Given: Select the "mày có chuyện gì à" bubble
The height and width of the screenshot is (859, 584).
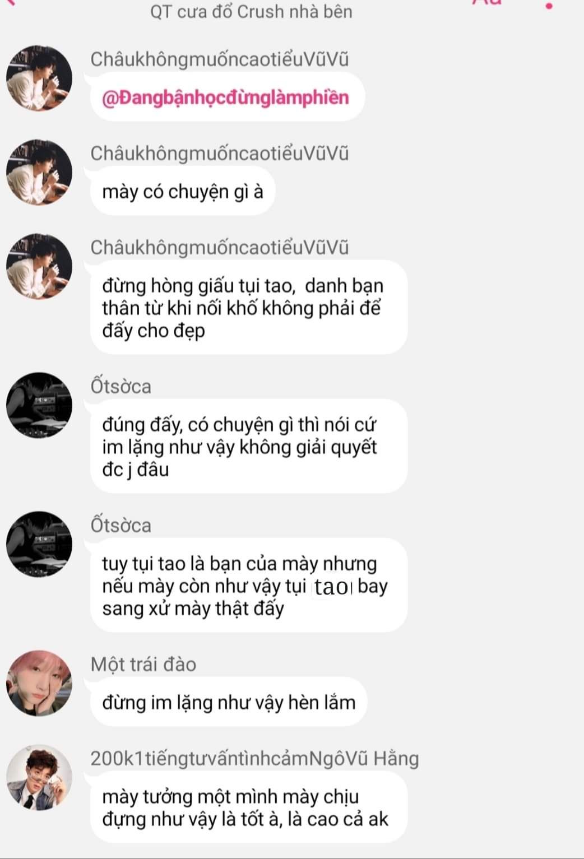Looking at the screenshot, I should click(x=183, y=192).
